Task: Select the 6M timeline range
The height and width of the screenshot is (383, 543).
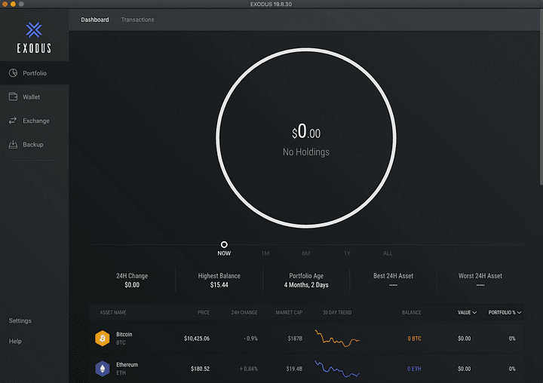Action: [x=305, y=253]
